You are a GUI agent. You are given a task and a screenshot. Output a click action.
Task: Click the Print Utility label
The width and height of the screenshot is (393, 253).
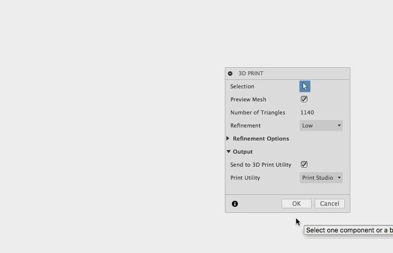point(245,178)
